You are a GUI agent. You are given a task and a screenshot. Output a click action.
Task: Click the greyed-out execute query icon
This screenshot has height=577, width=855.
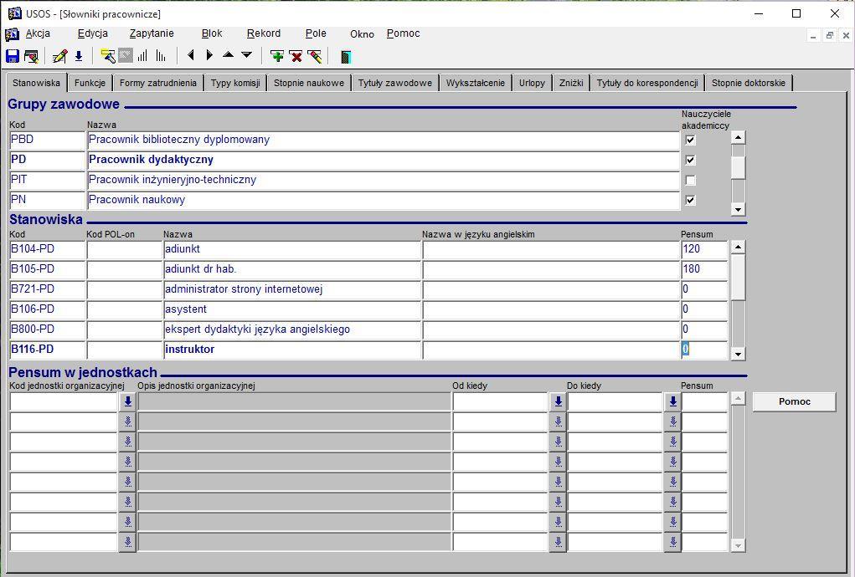pyautogui.click(x=126, y=56)
